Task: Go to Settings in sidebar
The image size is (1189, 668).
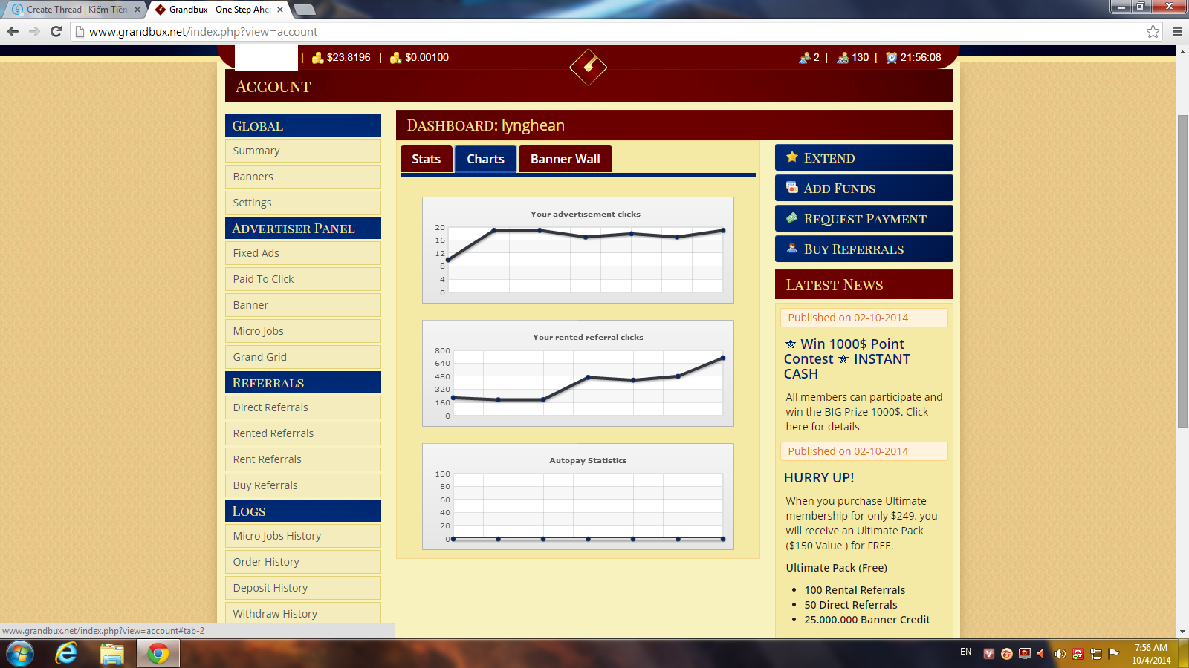Action: tap(303, 203)
